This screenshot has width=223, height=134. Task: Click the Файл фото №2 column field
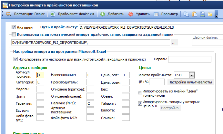point(90,118)
